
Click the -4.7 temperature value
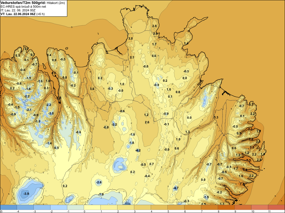175,188
